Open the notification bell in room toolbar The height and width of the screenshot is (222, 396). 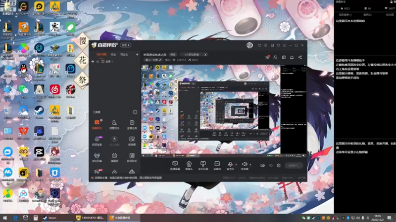coord(292,57)
